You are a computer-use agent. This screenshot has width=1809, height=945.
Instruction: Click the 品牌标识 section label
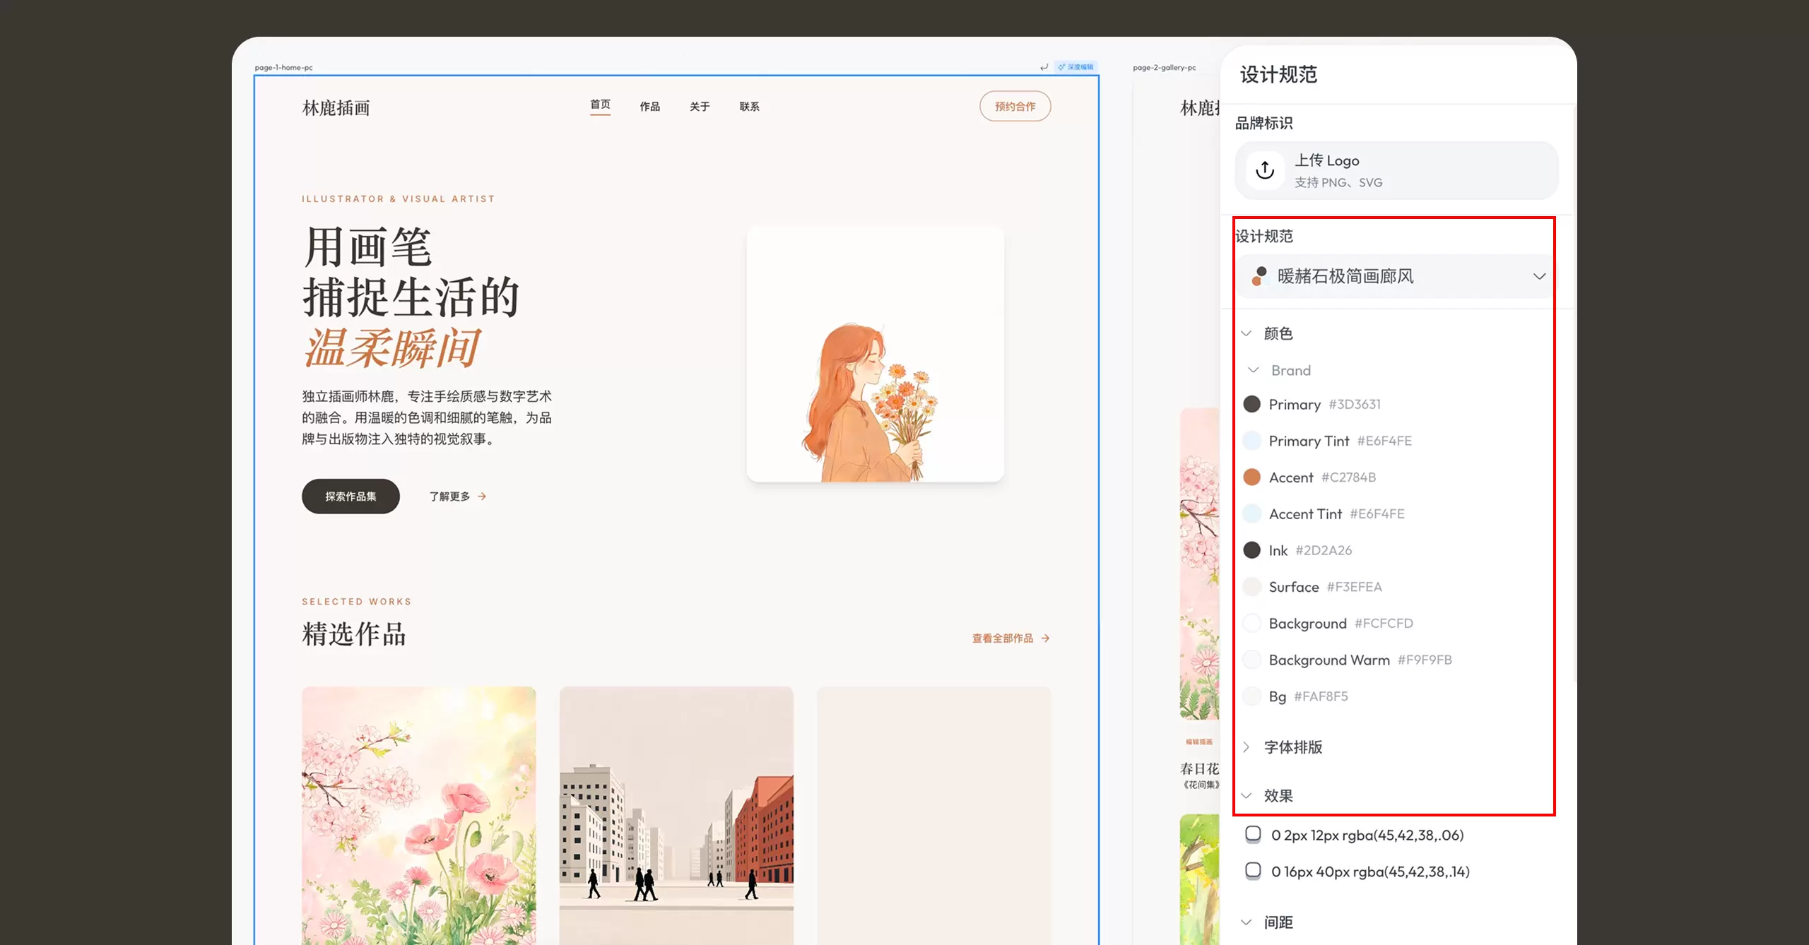coord(1264,123)
